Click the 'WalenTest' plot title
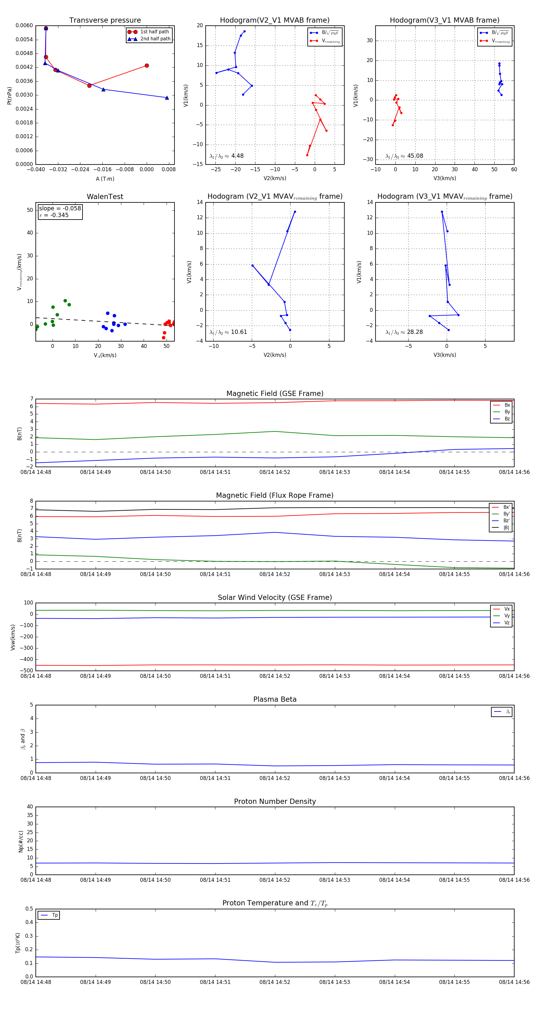The height and width of the screenshot is (1009, 550). point(105,197)
